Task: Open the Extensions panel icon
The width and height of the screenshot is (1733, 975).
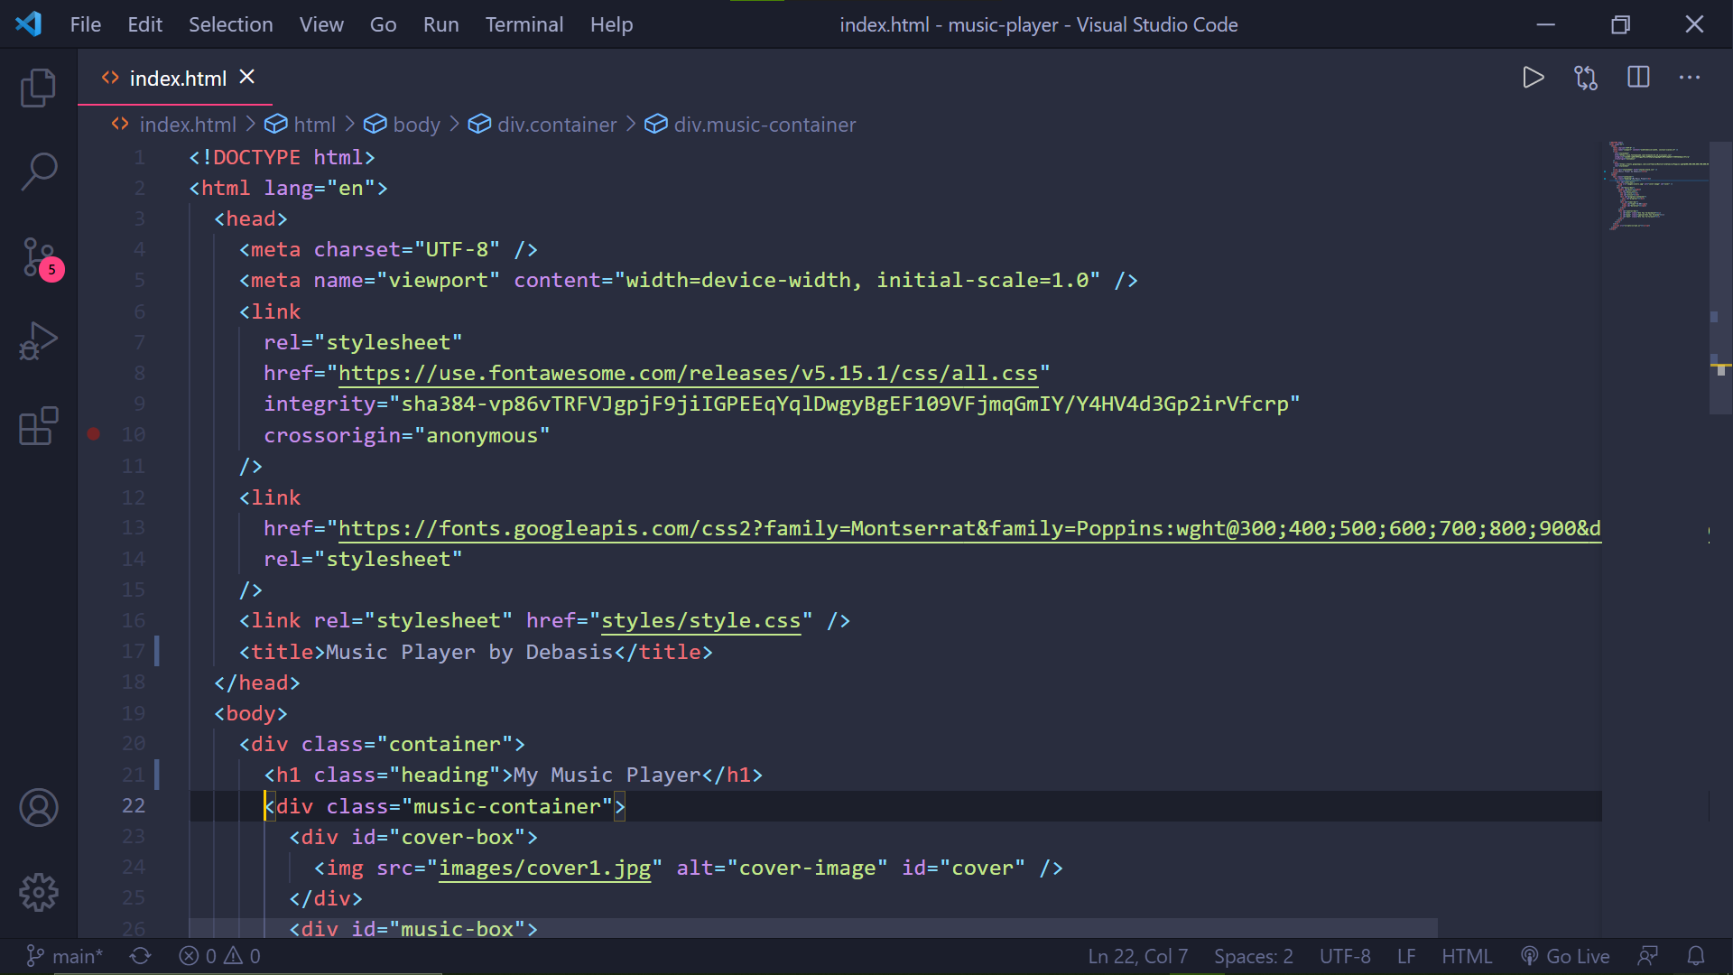Action: (x=38, y=424)
